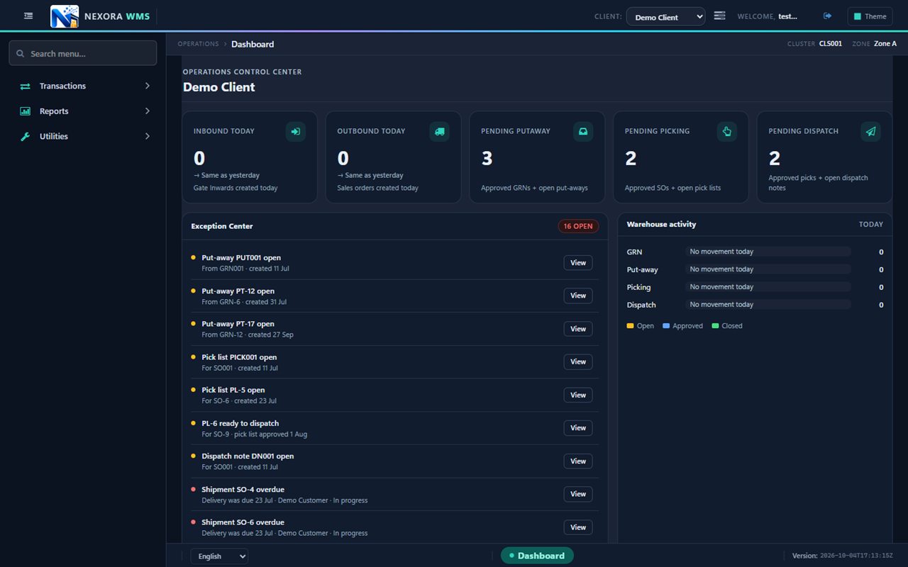908x567 pixels.
Task: Click the Pending Picking hand icon
Action: pos(726,131)
